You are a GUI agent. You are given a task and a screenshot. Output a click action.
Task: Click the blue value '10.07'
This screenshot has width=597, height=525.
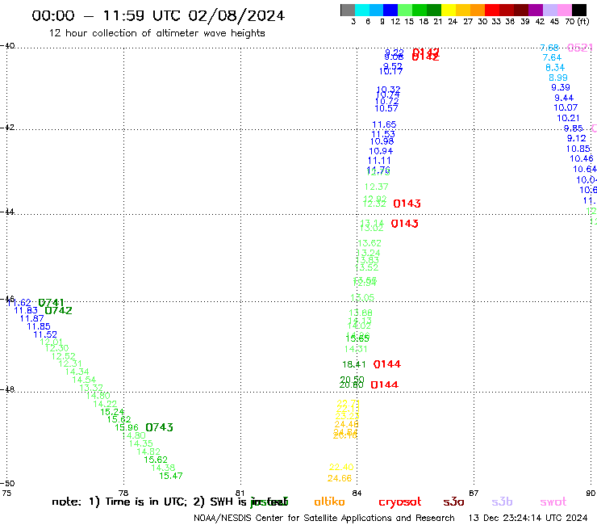(x=566, y=108)
